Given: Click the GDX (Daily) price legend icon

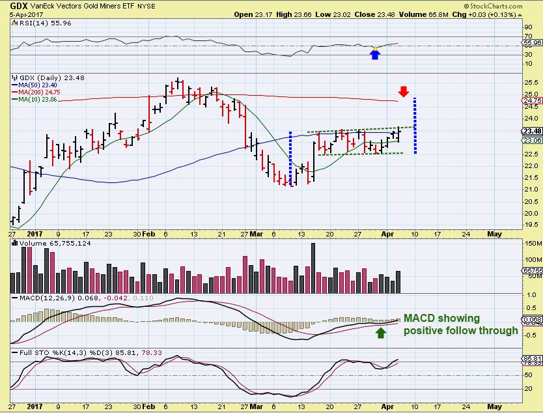Looking at the screenshot, I should (14, 78).
